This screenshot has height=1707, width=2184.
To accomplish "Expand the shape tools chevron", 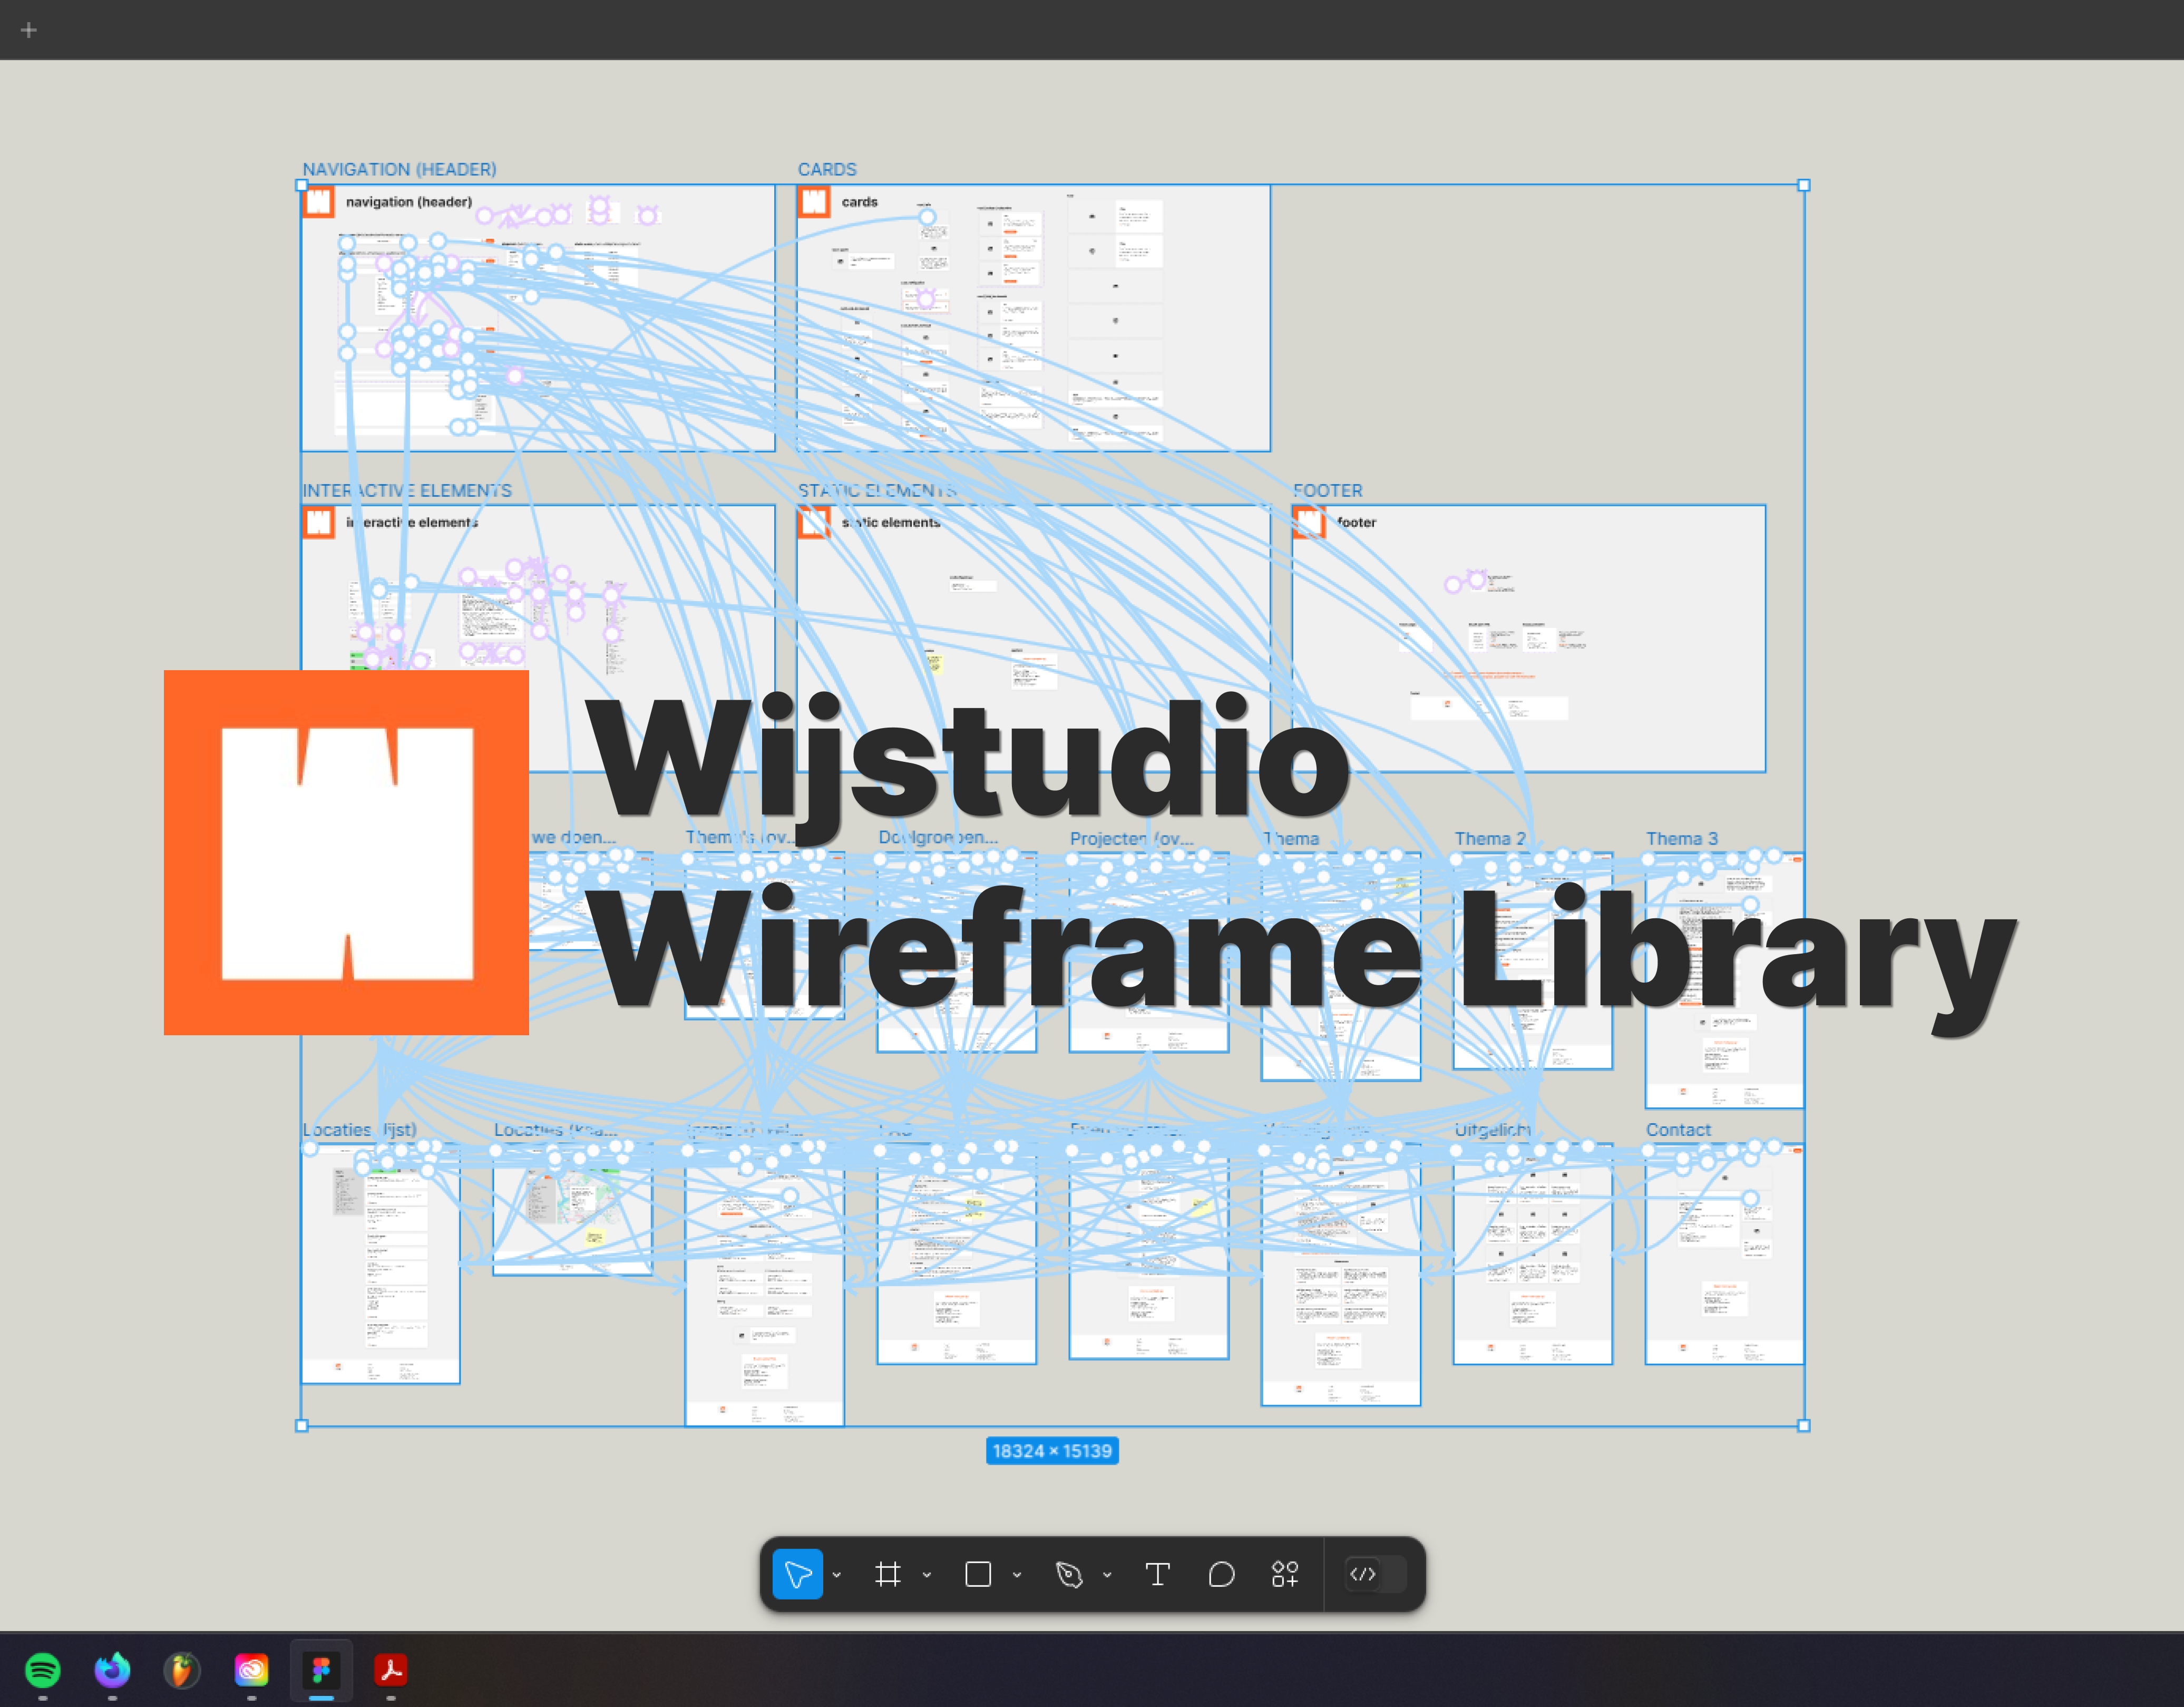I will [1017, 1575].
